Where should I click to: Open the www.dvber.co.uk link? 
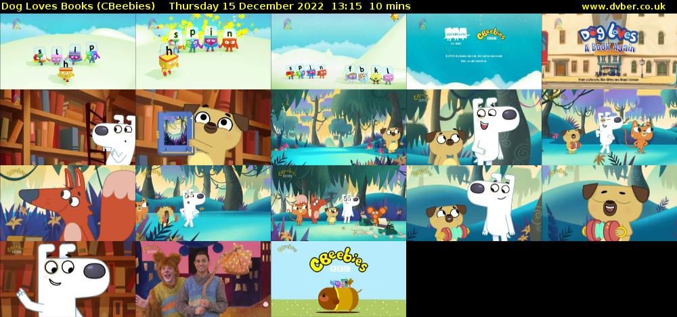[623, 6]
